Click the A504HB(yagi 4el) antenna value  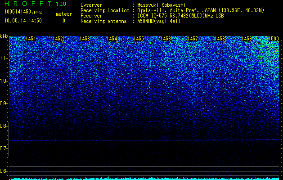[x=159, y=21]
